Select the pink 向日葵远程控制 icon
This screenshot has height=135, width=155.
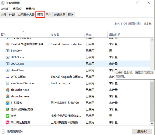coord(7,122)
